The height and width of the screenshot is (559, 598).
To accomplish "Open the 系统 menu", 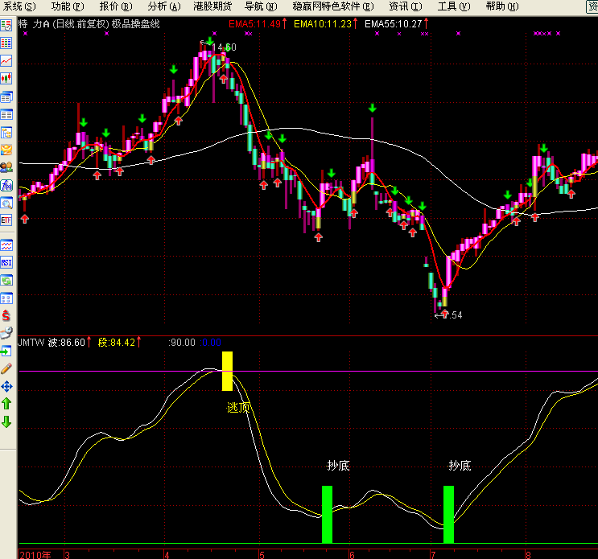I will point(19,6).
